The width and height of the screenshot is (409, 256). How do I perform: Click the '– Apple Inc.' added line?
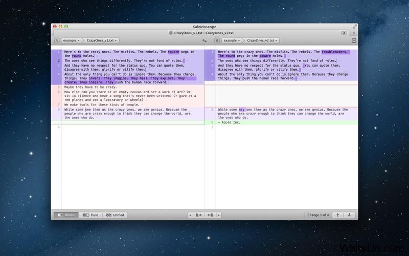(x=230, y=123)
